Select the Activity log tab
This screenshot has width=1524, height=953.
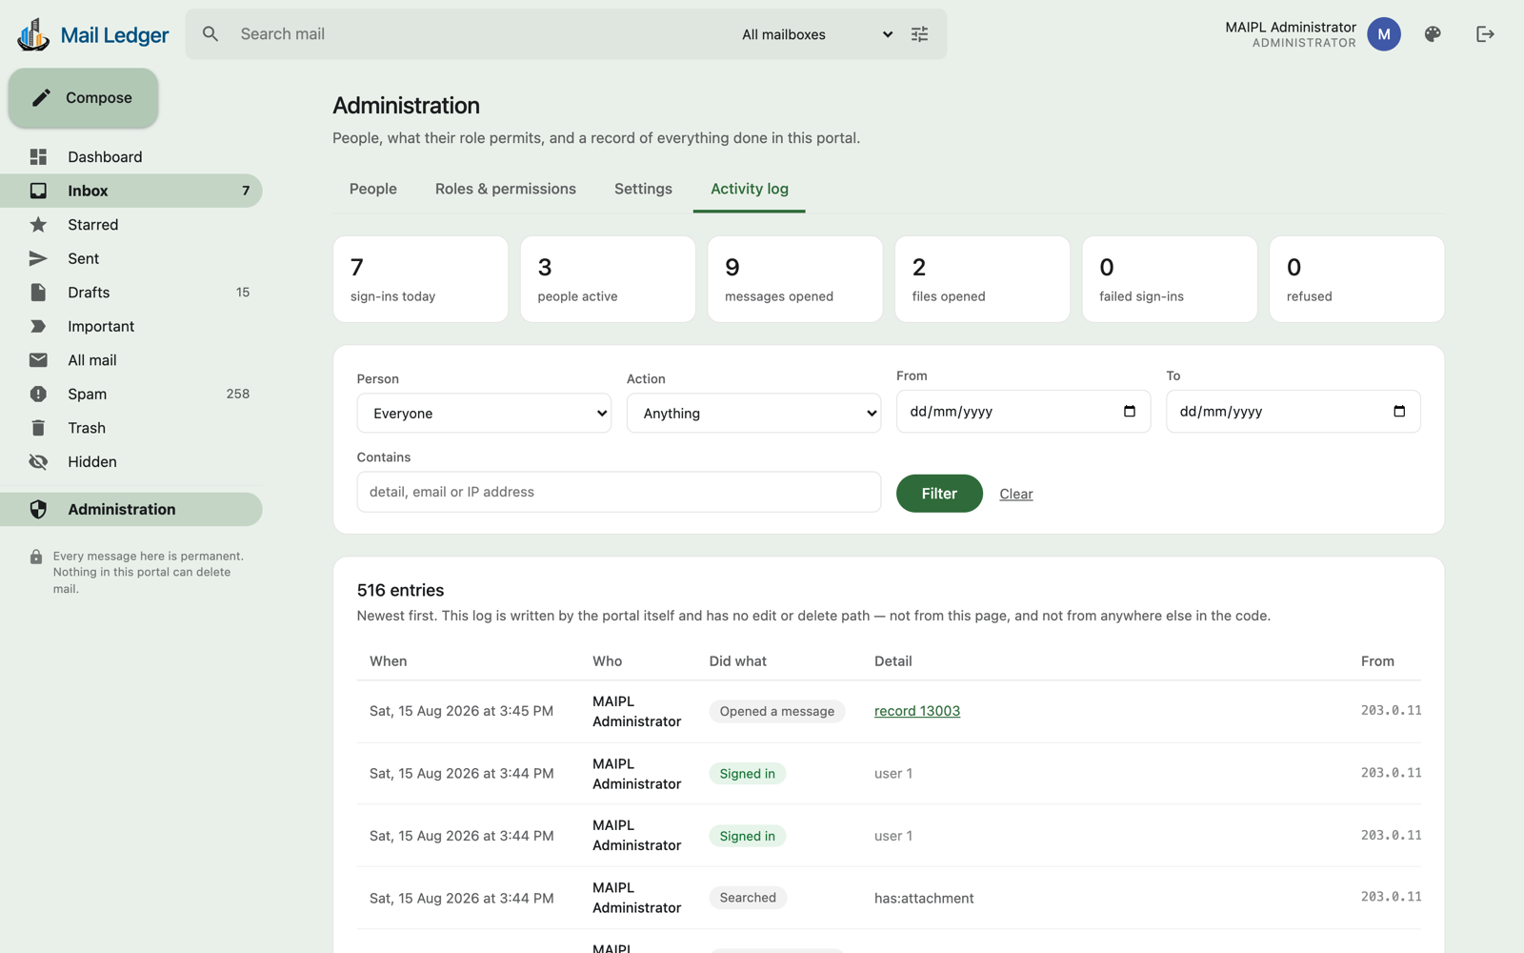pos(750,189)
